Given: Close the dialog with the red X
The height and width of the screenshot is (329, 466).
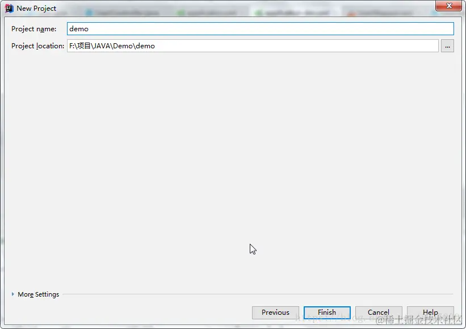Looking at the screenshot, I should coord(449,6).
